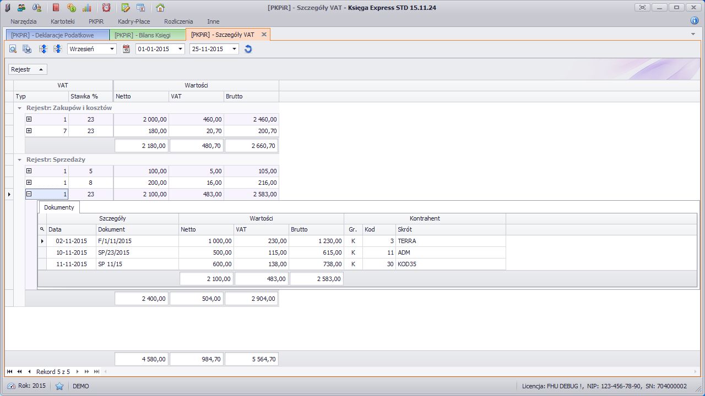Click the notepad with pencil icon
This screenshot has height=396, width=705.
[126, 8]
